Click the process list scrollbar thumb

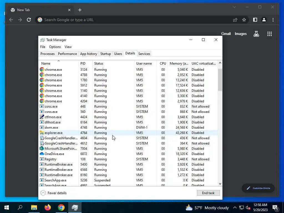(x=220, y=80)
